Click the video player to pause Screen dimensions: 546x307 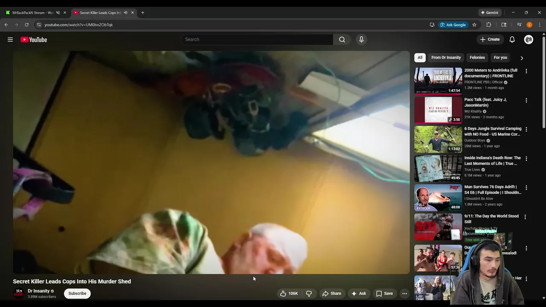(x=211, y=162)
